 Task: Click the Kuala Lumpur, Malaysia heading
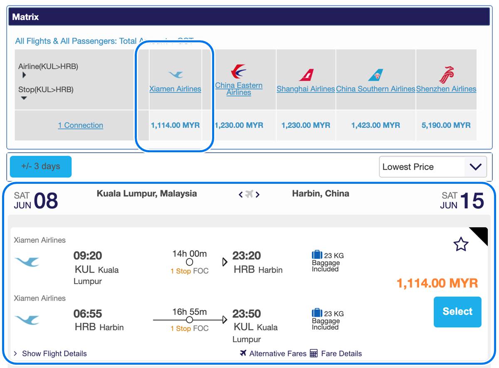[147, 193]
